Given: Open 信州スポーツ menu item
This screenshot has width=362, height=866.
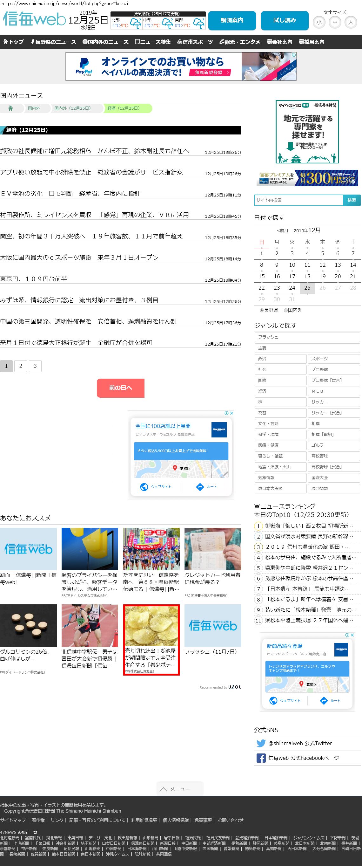Looking at the screenshot, I should [x=195, y=42].
